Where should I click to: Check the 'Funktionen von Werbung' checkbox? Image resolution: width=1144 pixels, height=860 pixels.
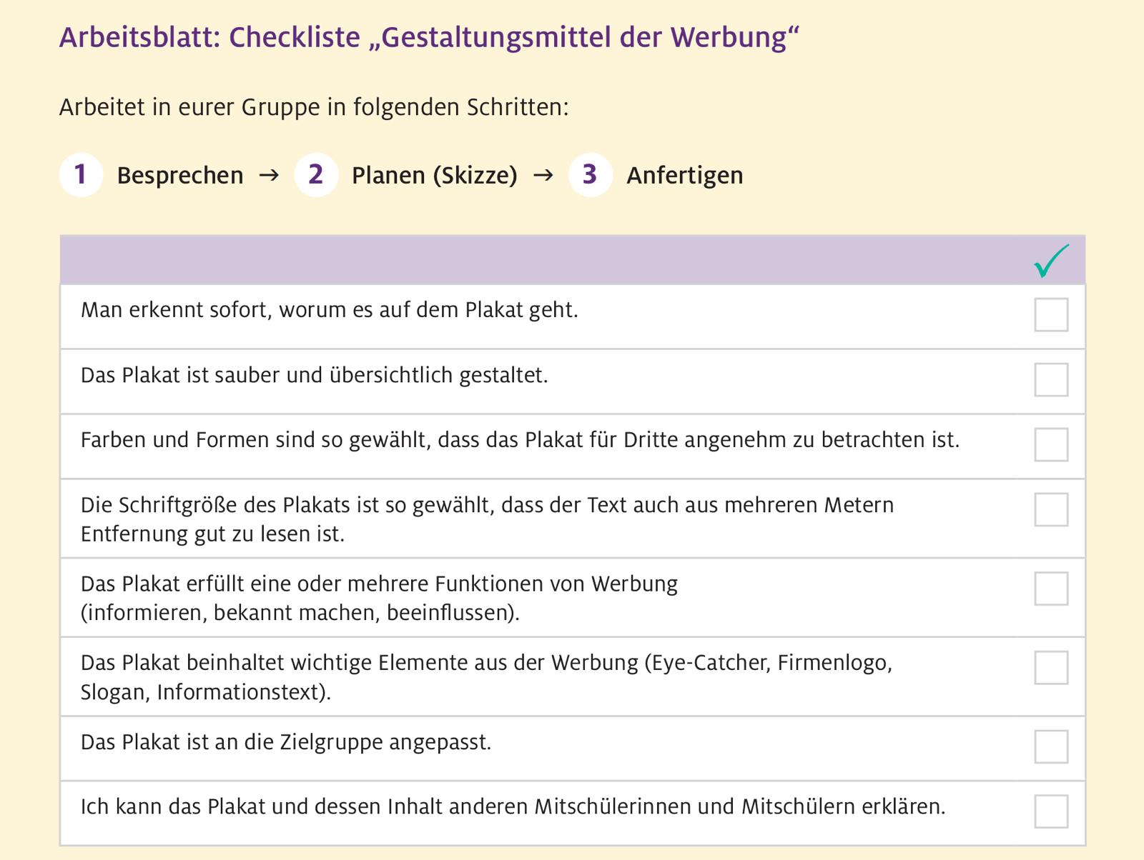click(x=1051, y=589)
